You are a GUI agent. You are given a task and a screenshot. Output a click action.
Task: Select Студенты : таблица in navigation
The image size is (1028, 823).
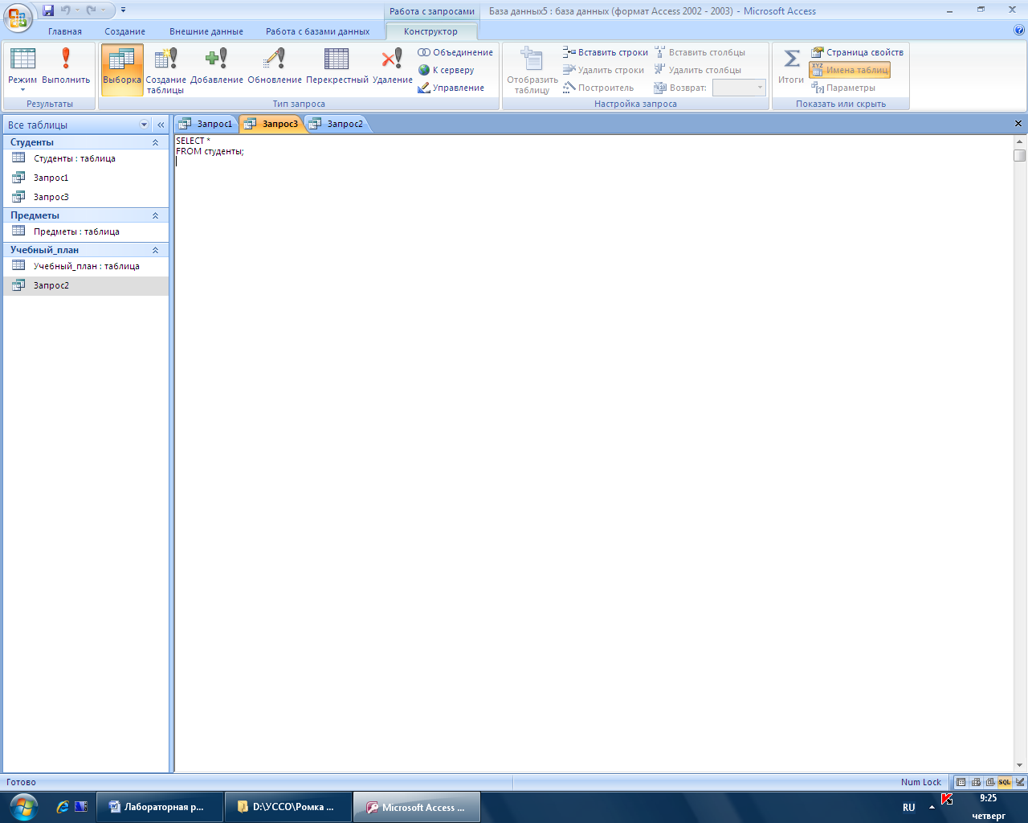[86, 158]
